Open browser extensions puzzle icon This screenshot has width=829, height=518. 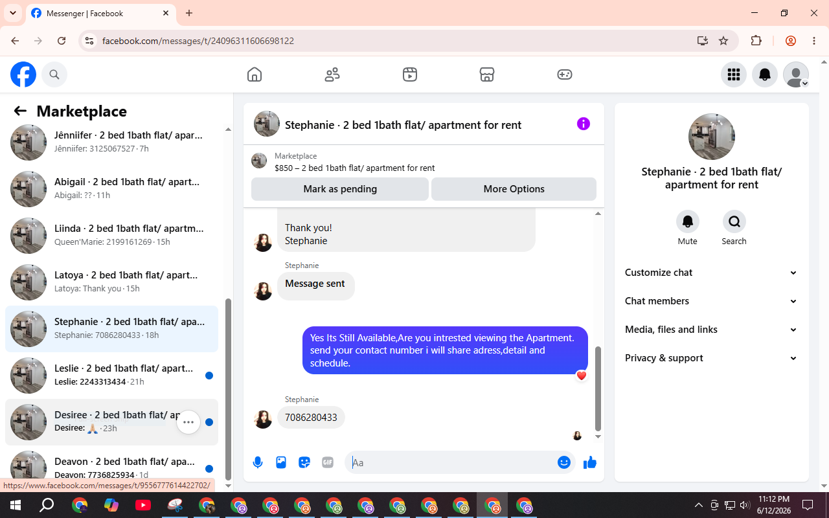pyautogui.click(x=756, y=41)
